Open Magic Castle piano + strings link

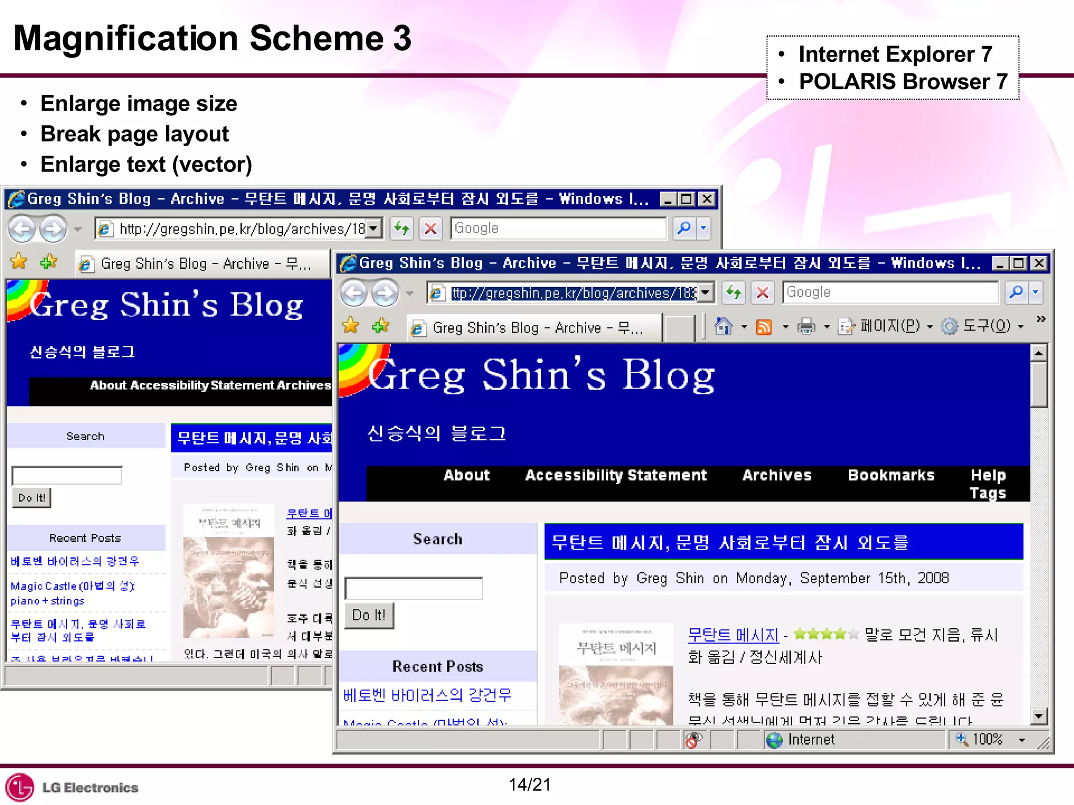pos(72,593)
